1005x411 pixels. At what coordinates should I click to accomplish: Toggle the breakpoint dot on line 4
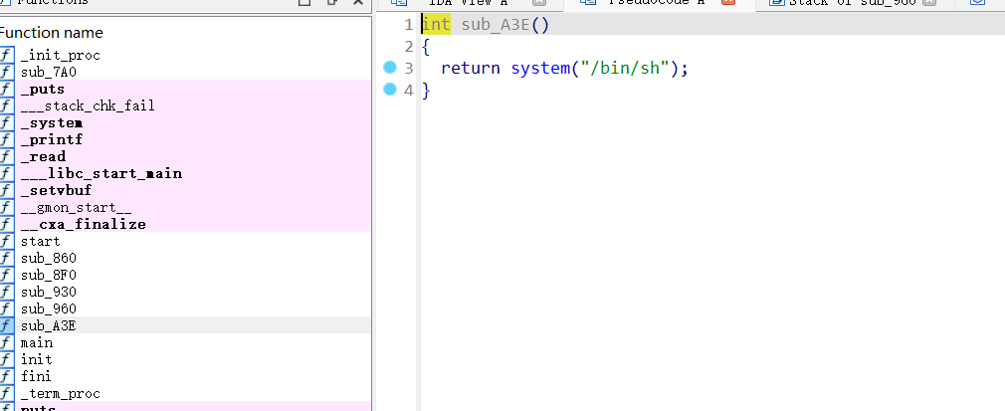pyautogui.click(x=389, y=91)
